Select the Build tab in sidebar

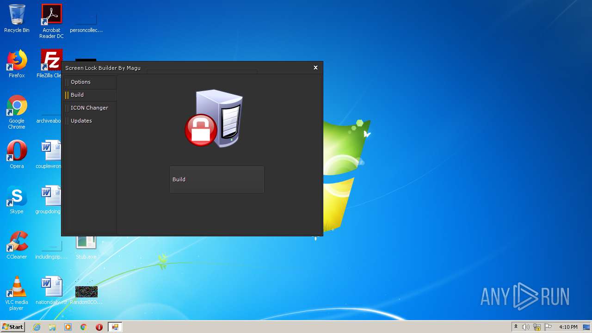[x=90, y=95]
